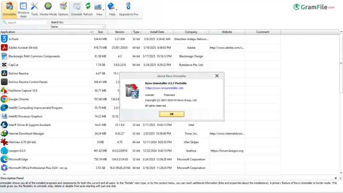This screenshot has width=343, height=193.
Task: Click version 16.0.18526.20168 cell
Action: [x=120, y=168]
